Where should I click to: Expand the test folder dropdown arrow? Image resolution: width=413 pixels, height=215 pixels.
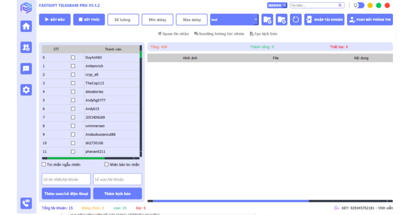click(x=256, y=20)
